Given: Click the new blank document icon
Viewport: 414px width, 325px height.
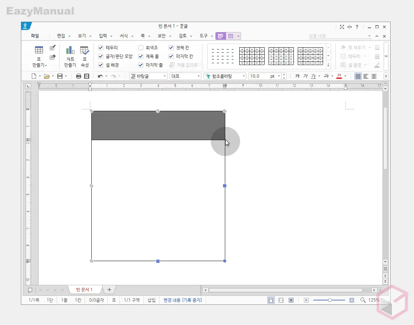Looking at the screenshot, I should [x=34, y=76].
